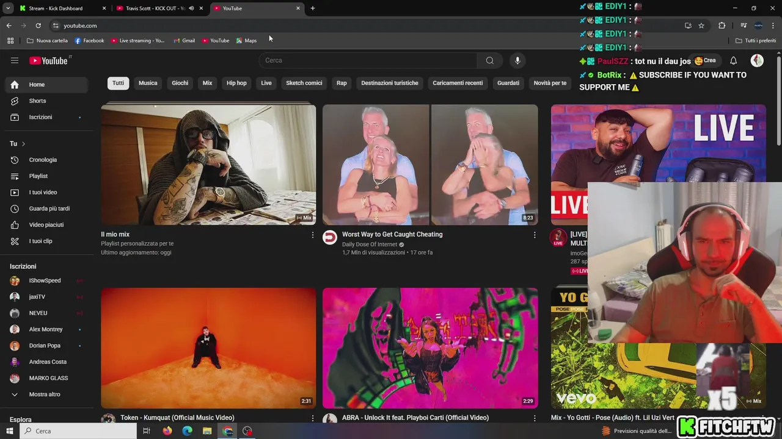Expand Mostra altro subscriptions

46,394
